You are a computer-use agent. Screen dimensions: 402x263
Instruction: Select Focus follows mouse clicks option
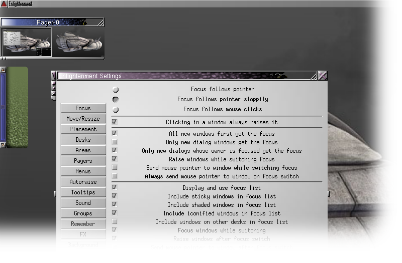click(116, 109)
